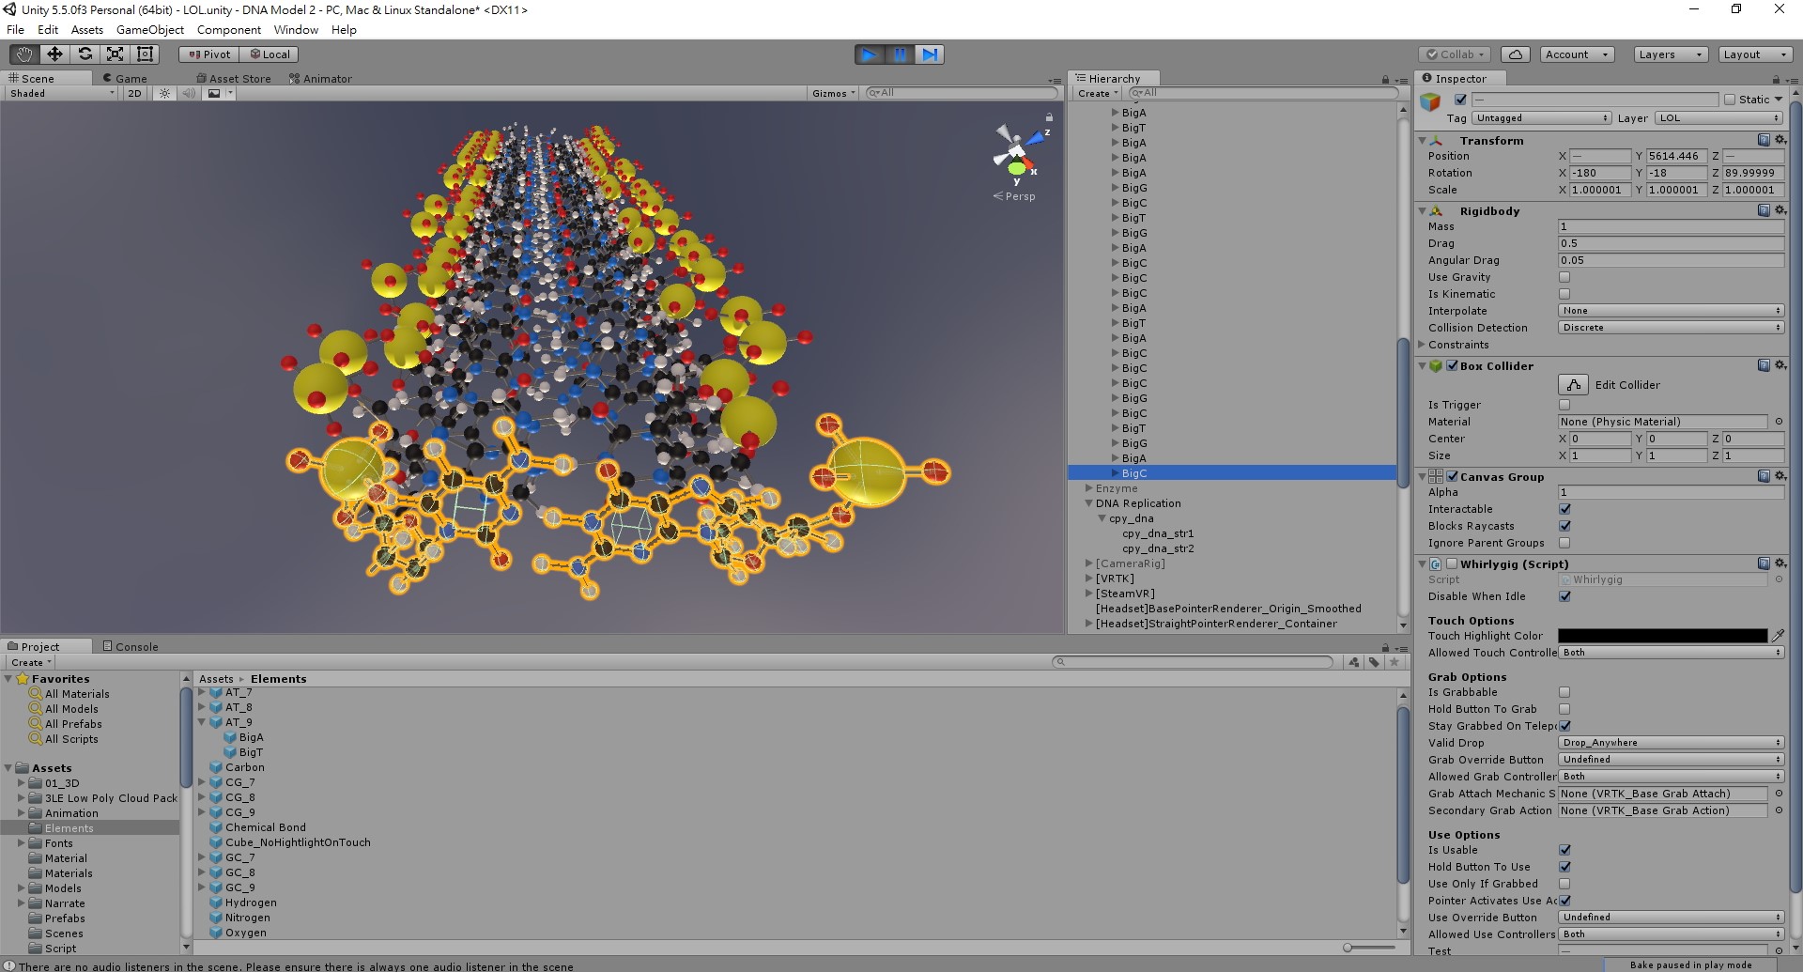This screenshot has height=972, width=1803.
Task: Open the cloud services icon
Action: 1515,54
